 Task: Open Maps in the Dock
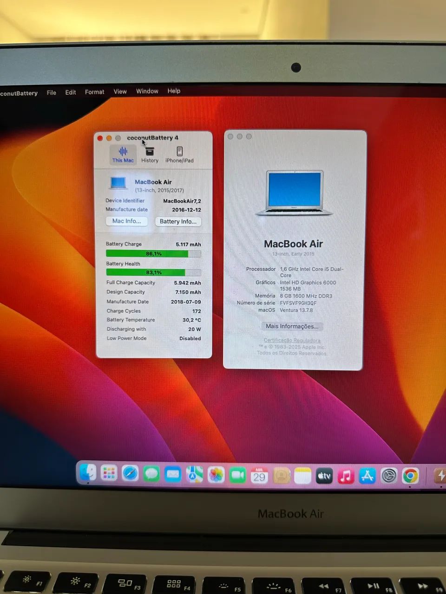pyautogui.click(x=194, y=474)
